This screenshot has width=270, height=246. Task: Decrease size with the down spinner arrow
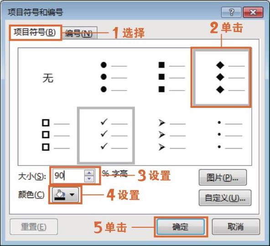click(89, 179)
